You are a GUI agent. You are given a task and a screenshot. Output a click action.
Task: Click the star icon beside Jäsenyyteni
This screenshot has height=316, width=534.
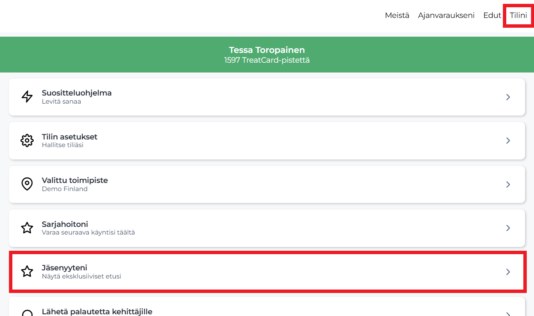[x=27, y=272]
